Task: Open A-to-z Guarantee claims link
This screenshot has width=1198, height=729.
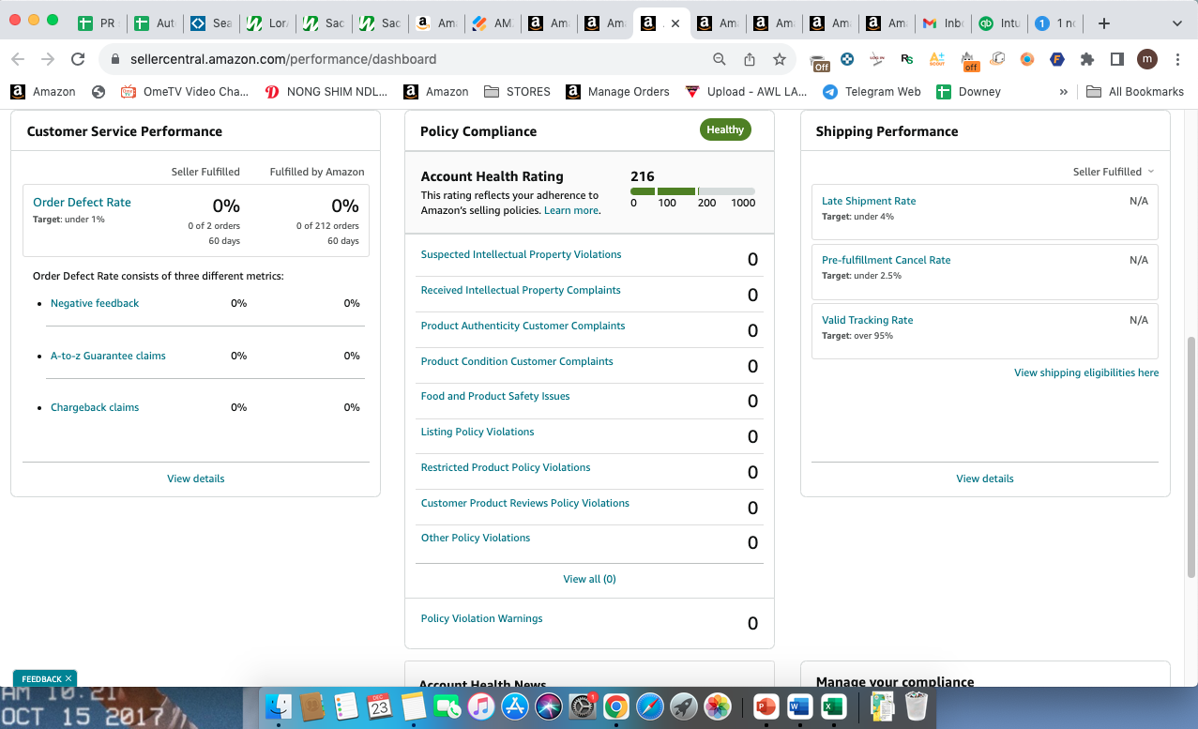Action: pos(108,356)
